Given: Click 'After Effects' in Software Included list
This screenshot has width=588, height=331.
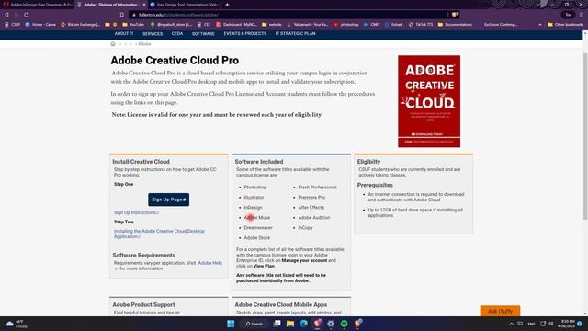Looking at the screenshot, I should point(311,208).
